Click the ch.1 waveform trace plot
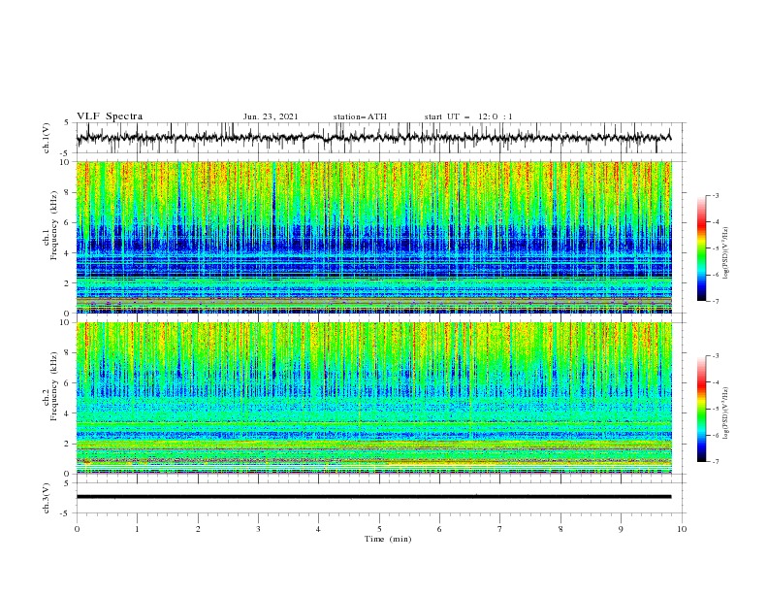Screen dimensions: 768x594 point(373,138)
